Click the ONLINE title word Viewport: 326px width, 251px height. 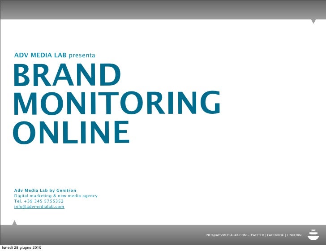pos(71,132)
